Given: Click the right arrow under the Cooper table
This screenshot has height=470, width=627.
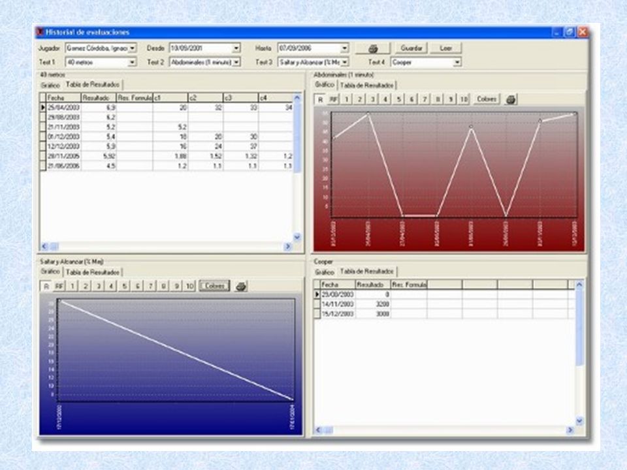Looking at the screenshot, I should click(x=570, y=430).
